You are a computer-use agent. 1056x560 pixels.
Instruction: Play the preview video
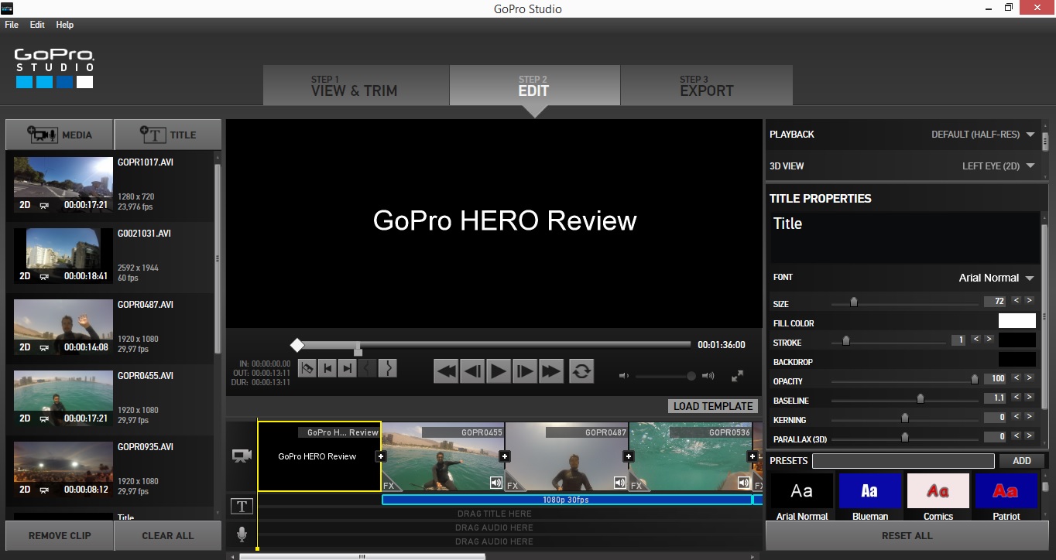(499, 371)
